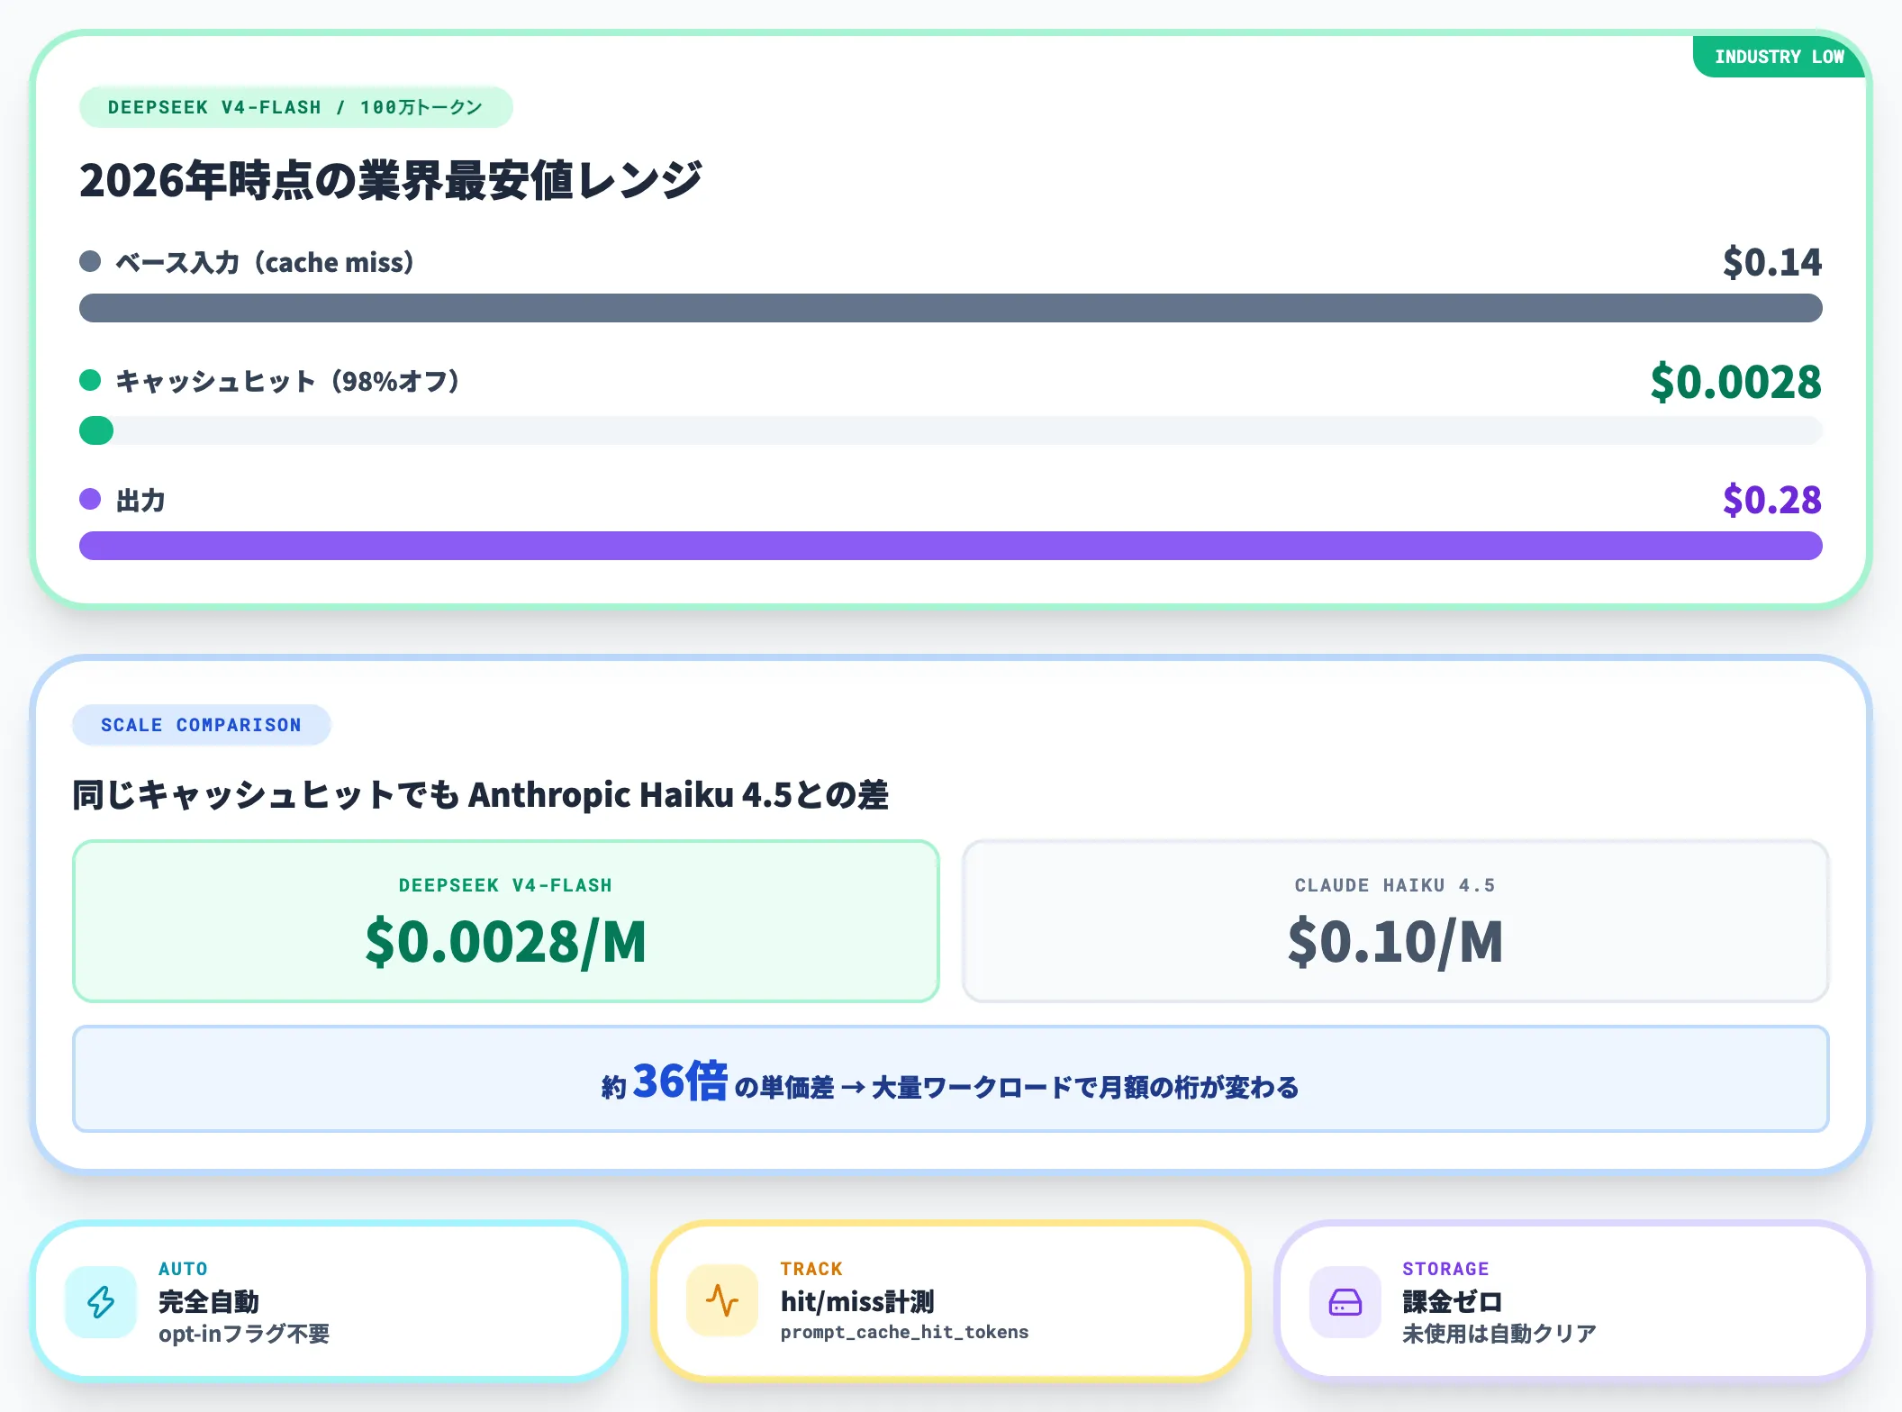Click the prompt_cache_hit_tokens code text

coord(905,1333)
